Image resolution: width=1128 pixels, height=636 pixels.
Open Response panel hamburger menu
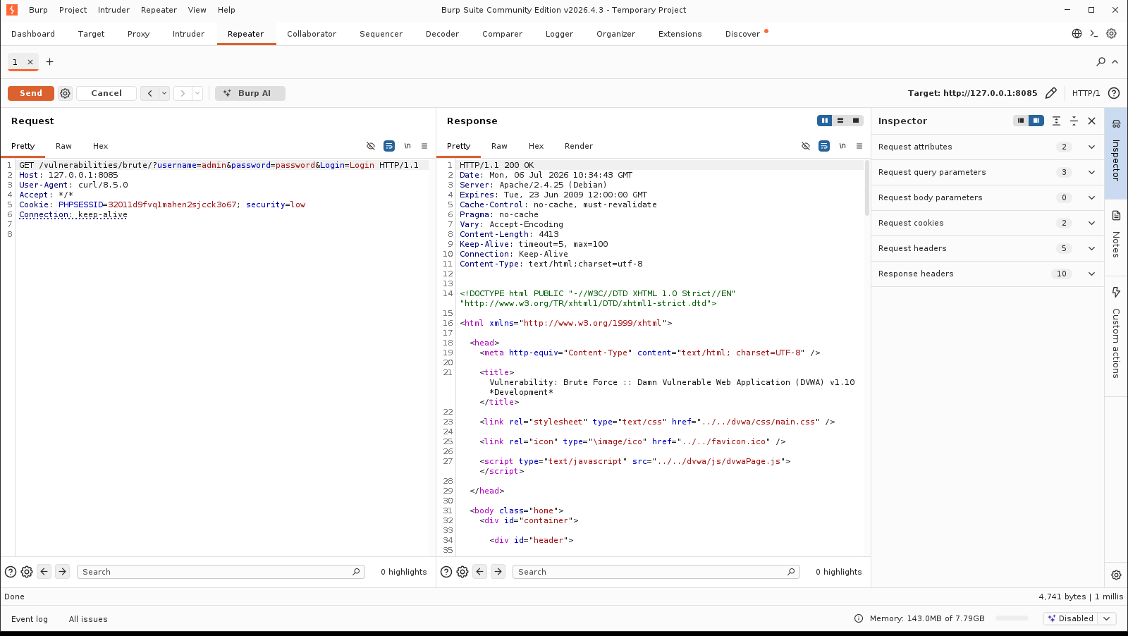pos(859,146)
